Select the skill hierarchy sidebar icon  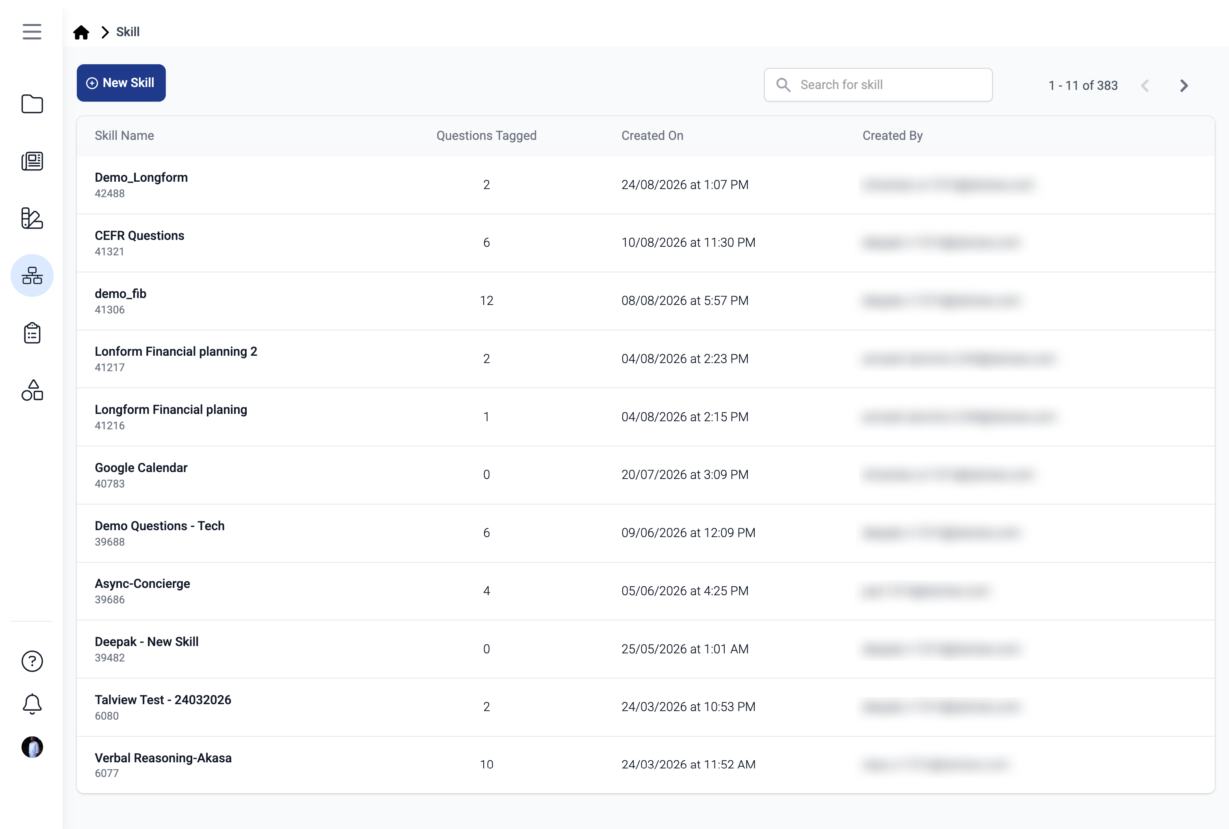pyautogui.click(x=32, y=275)
